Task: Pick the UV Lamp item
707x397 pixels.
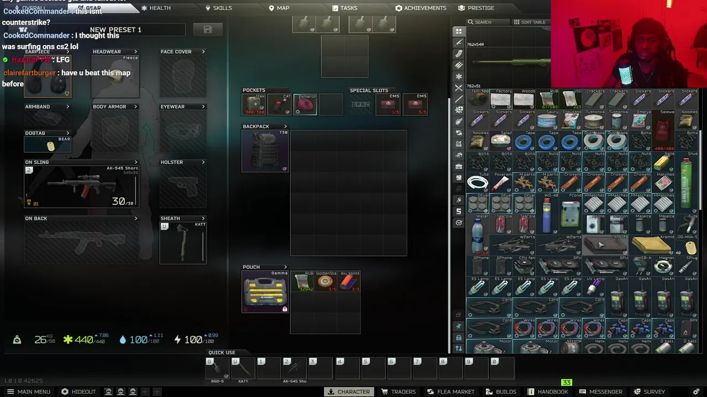Action: pyautogui.click(x=593, y=287)
